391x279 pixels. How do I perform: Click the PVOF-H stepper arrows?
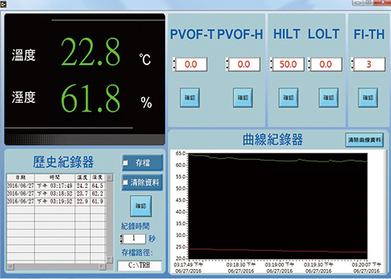point(227,64)
